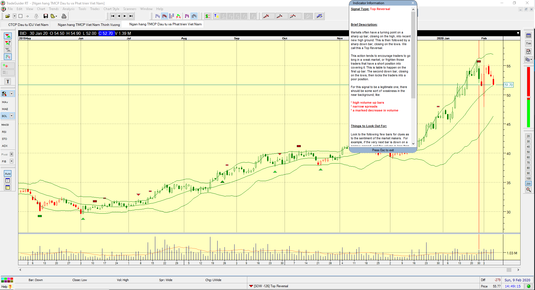Click the red-green vertical slider handle
Image resolution: width=535 pixels, height=290 pixels.
[529, 97]
